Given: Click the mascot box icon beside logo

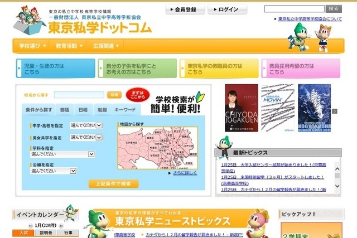Looking at the screenshot, I should click(x=30, y=21).
